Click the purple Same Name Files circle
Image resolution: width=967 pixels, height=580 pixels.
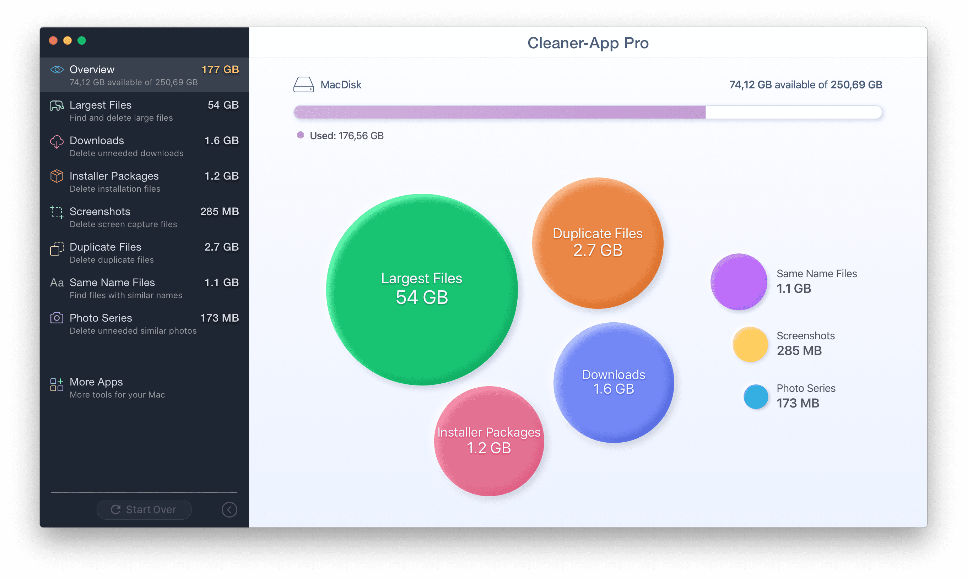pos(739,282)
